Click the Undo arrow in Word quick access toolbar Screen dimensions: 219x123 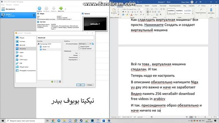coord(134,2)
